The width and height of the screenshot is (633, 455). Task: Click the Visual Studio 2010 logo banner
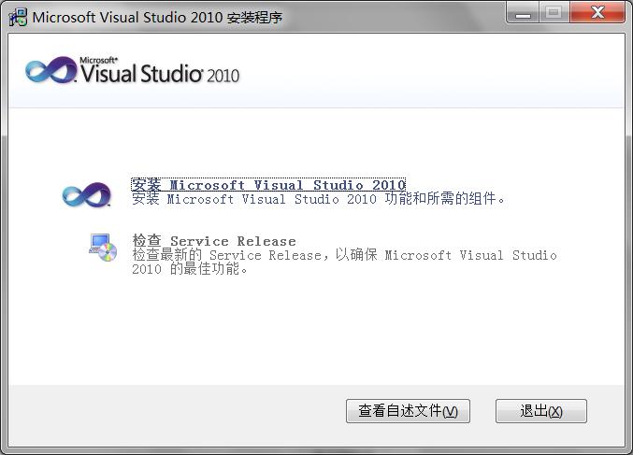[133, 71]
